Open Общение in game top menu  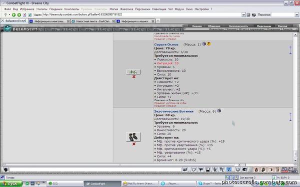point(214,26)
